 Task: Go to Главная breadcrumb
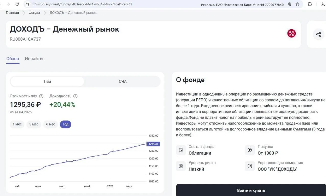click(12, 13)
